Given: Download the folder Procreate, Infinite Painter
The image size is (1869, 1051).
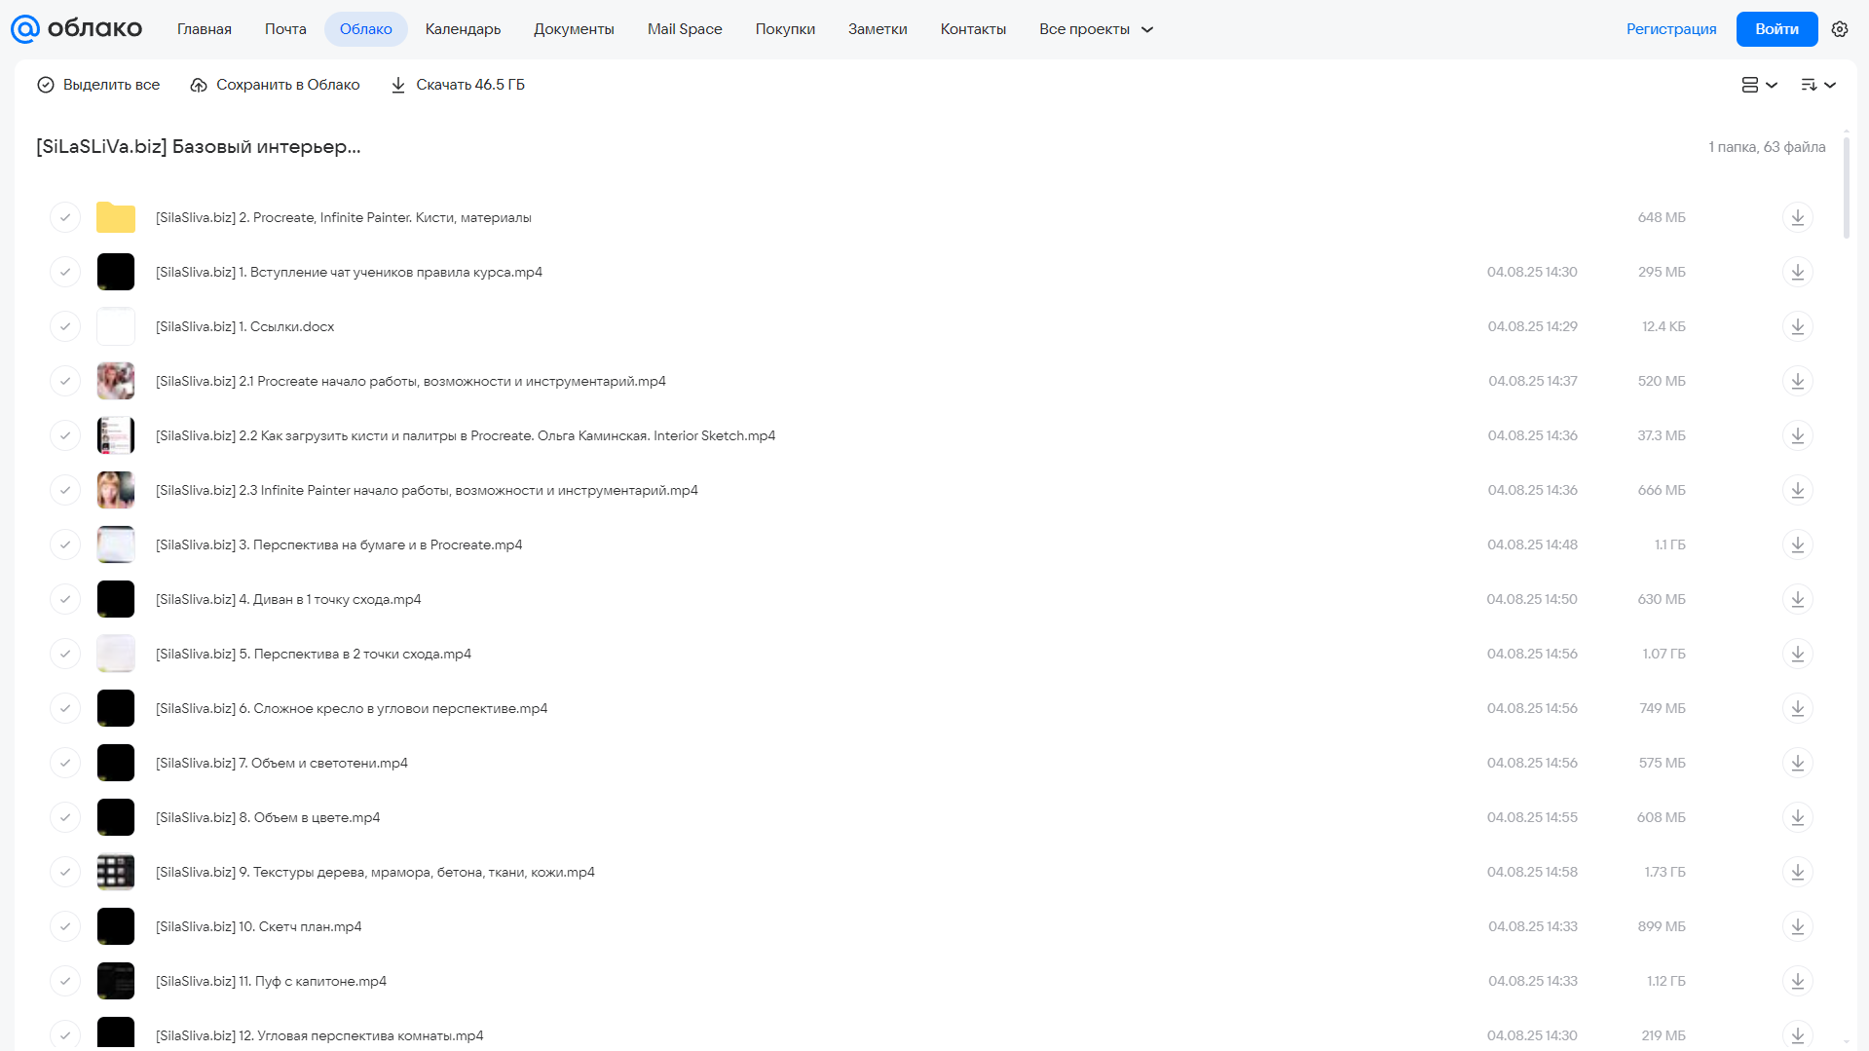Looking at the screenshot, I should (1797, 217).
